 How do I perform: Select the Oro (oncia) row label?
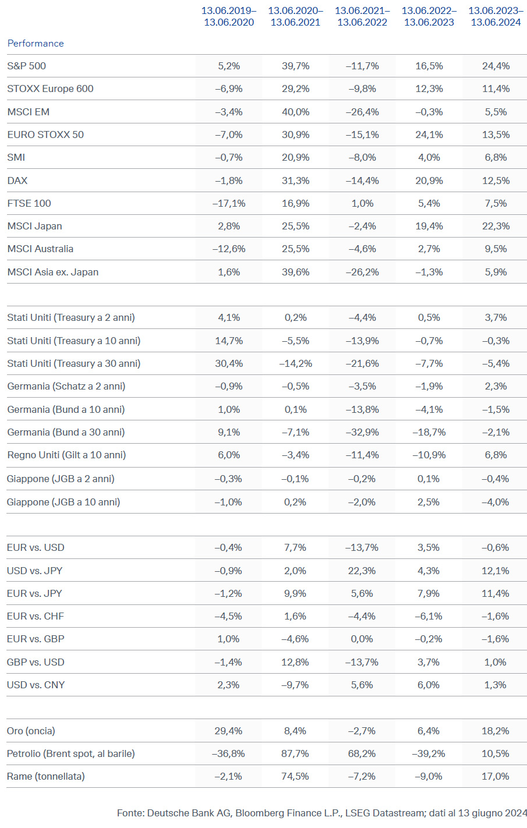[31, 731]
